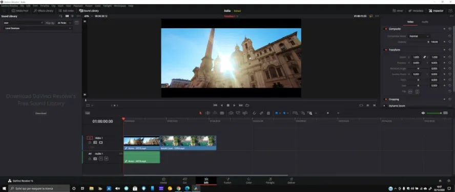Image resolution: width=455 pixels, height=192 pixels.
Task: Click the Overwrite Clip icon
Action: [x=238, y=113]
